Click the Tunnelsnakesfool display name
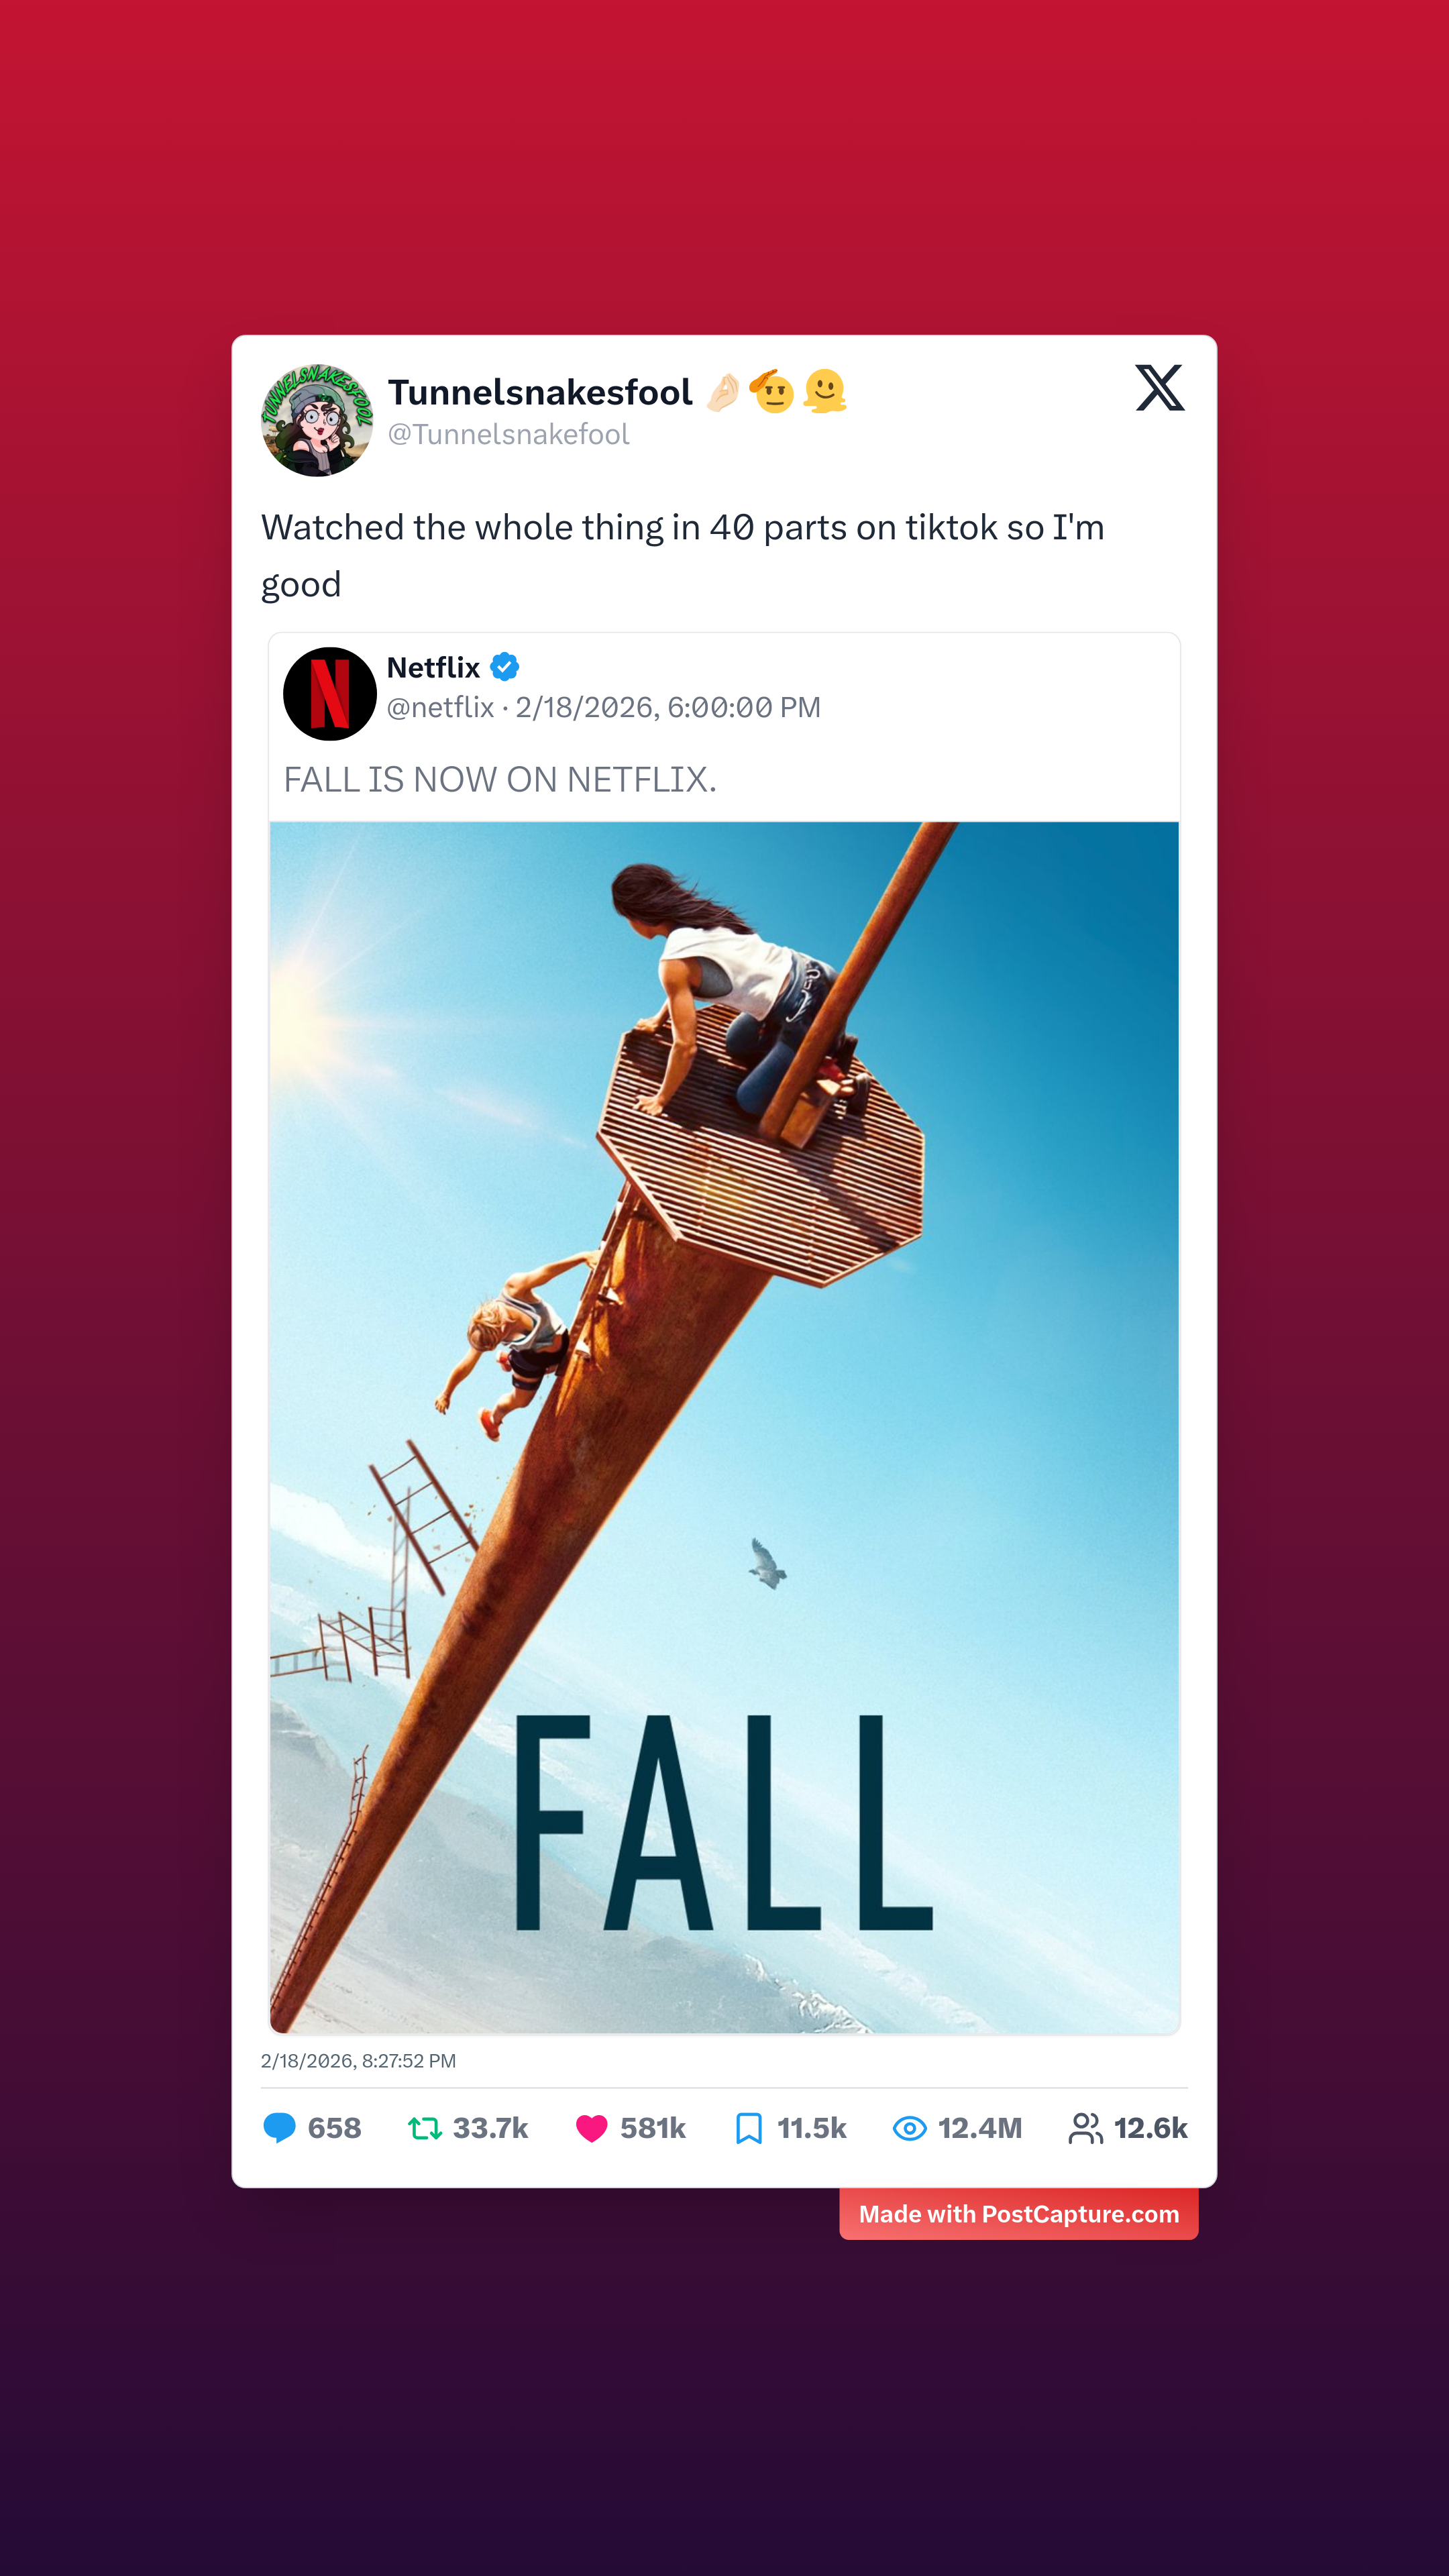 point(540,392)
